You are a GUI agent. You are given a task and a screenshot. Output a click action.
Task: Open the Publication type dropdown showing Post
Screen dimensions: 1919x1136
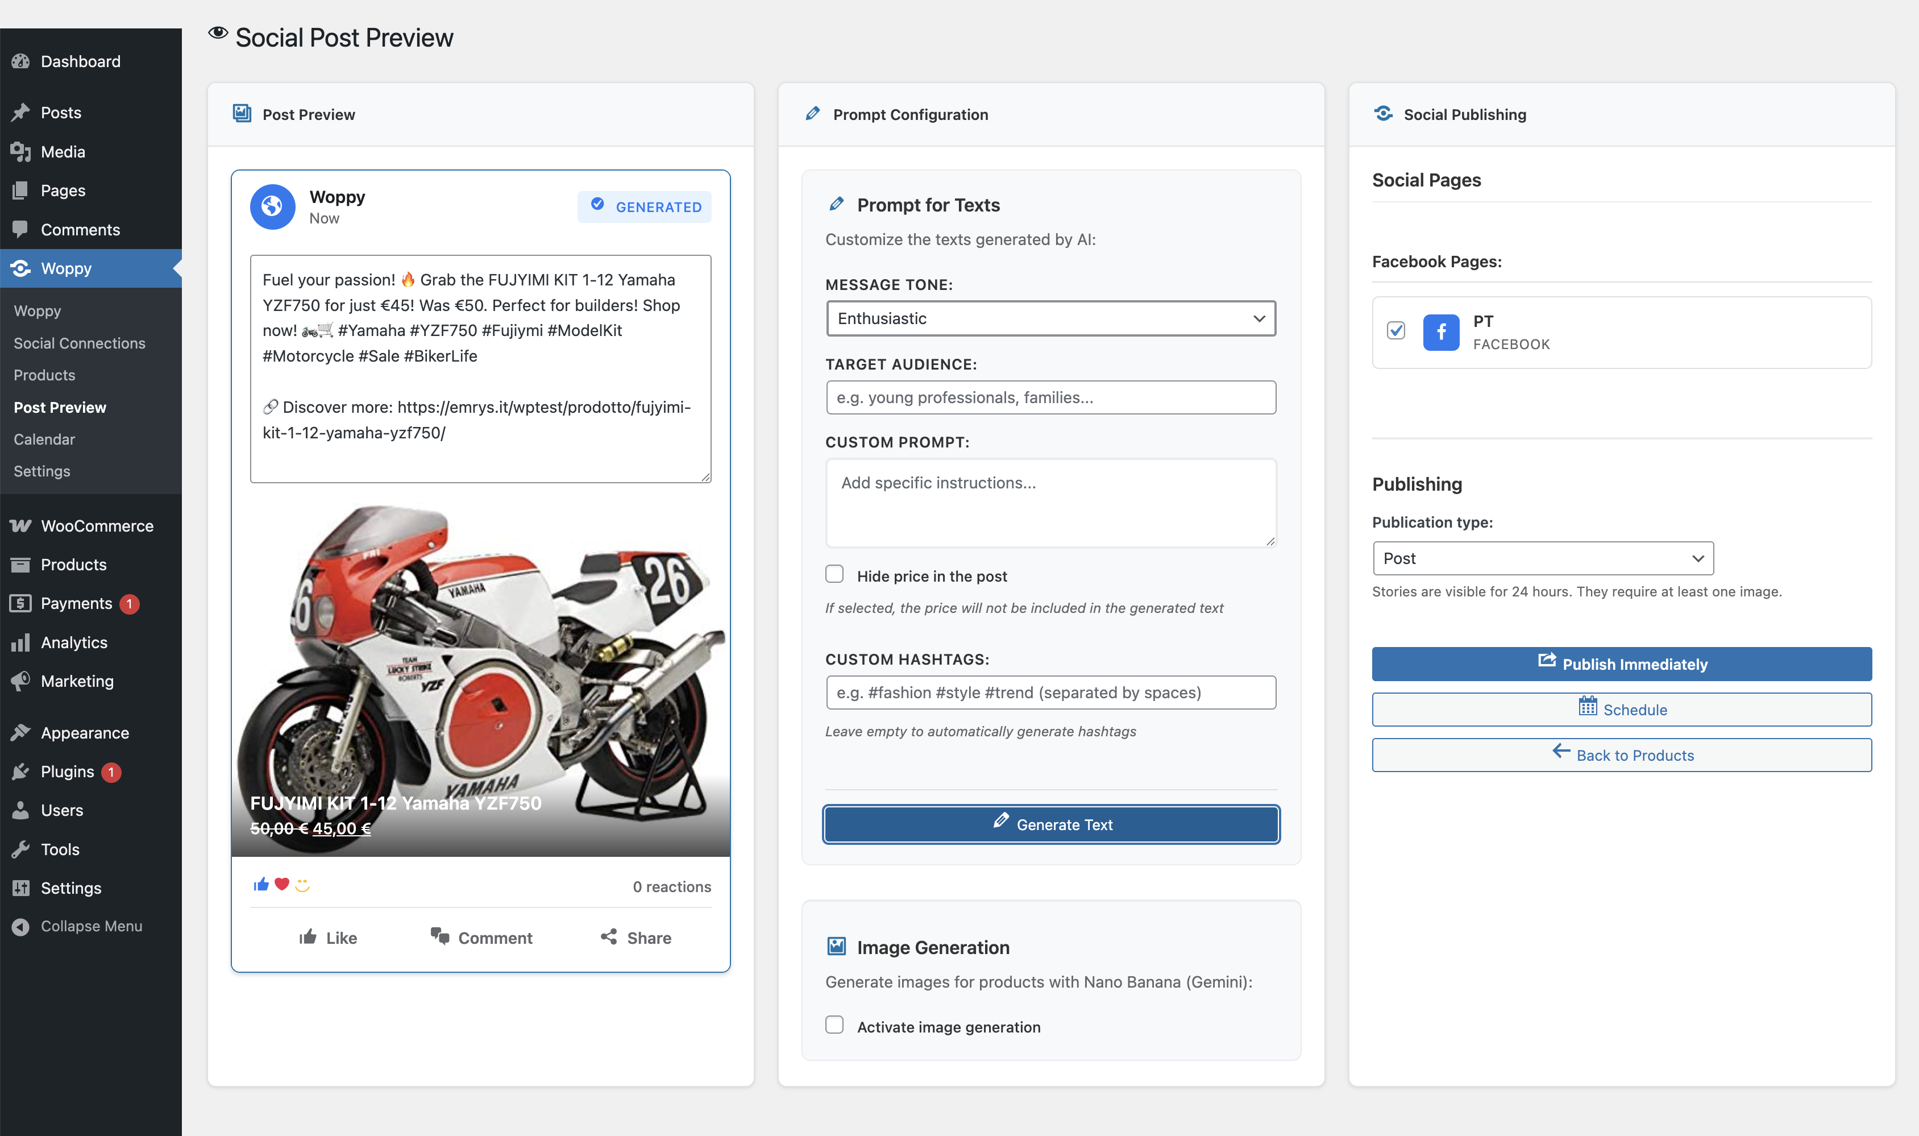click(x=1543, y=559)
